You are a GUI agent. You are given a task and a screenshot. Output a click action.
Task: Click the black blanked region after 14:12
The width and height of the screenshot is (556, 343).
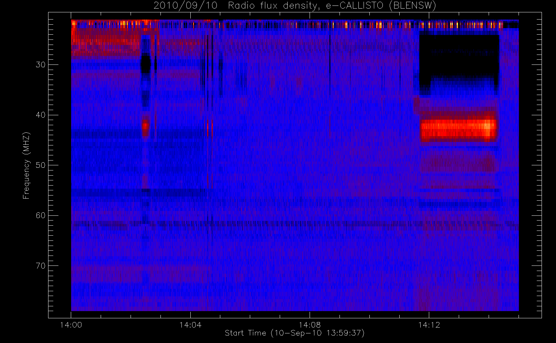pyautogui.click(x=459, y=58)
